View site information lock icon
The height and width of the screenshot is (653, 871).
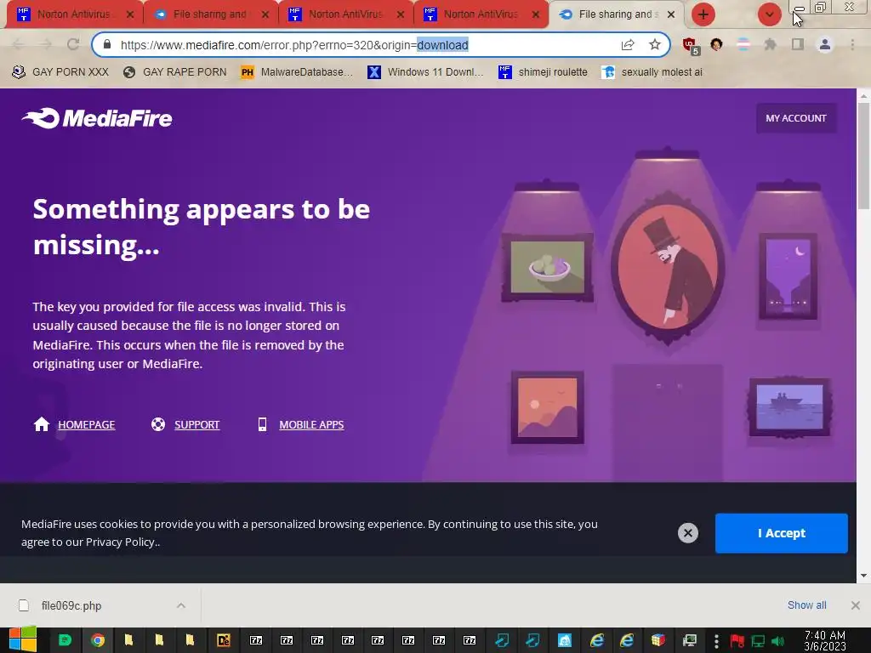click(x=107, y=44)
